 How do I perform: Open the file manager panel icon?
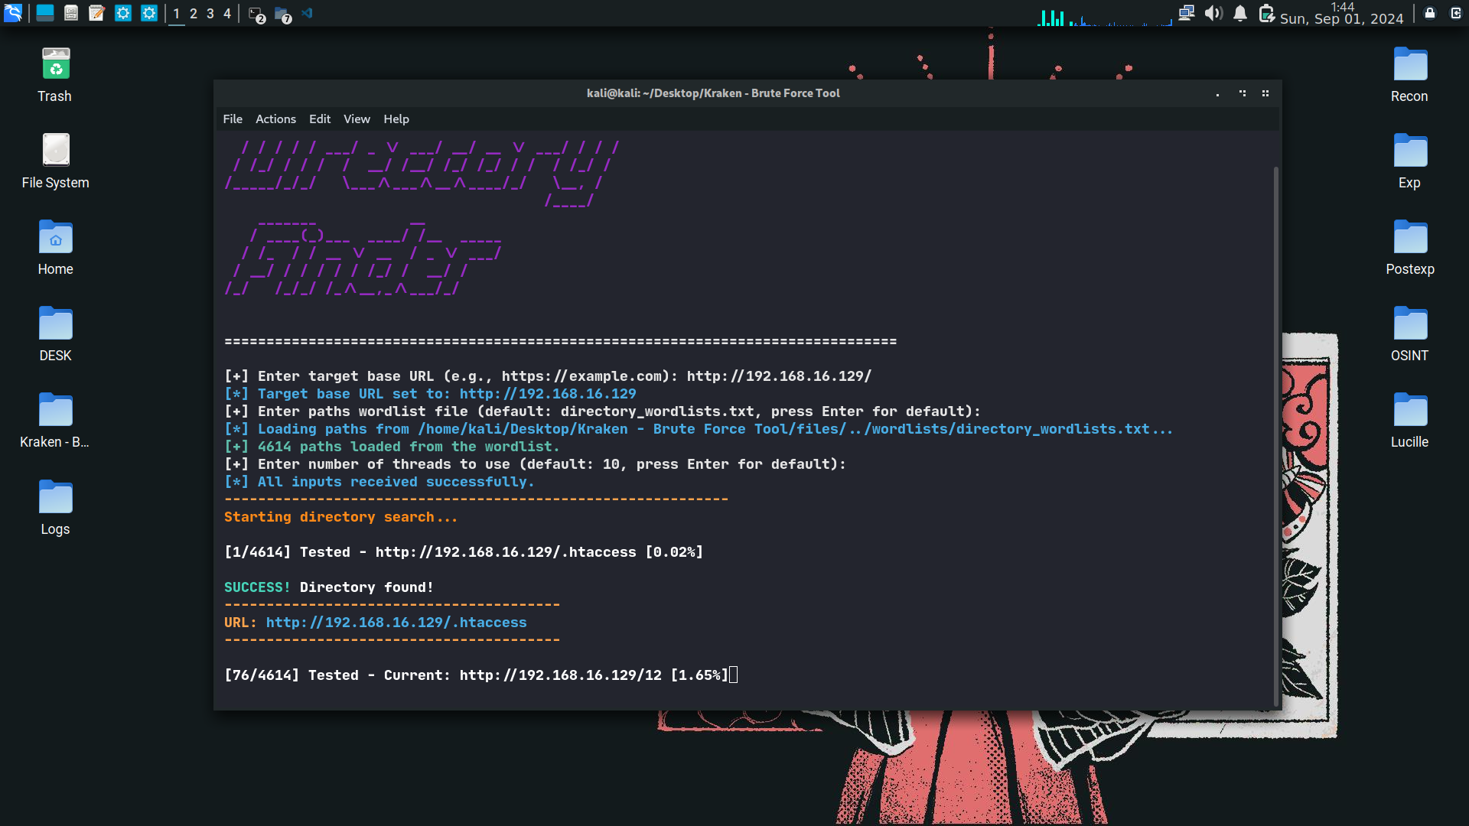pos(71,13)
